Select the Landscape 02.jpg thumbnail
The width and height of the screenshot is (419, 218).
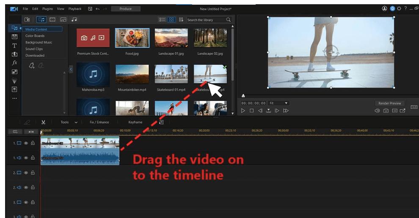click(210, 38)
